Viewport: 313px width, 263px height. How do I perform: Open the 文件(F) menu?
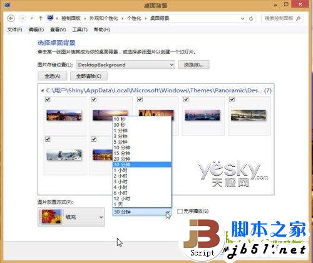click(14, 30)
